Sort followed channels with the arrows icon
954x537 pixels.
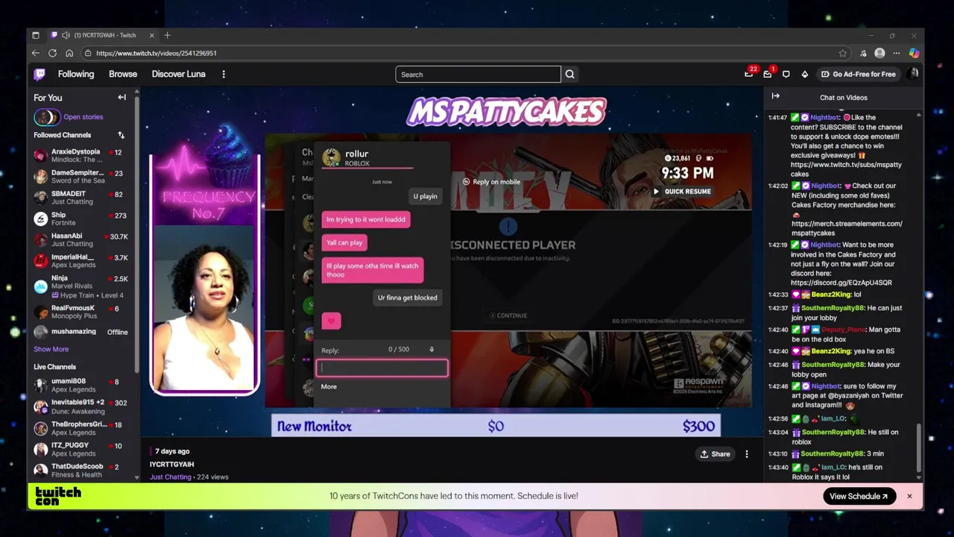point(121,135)
